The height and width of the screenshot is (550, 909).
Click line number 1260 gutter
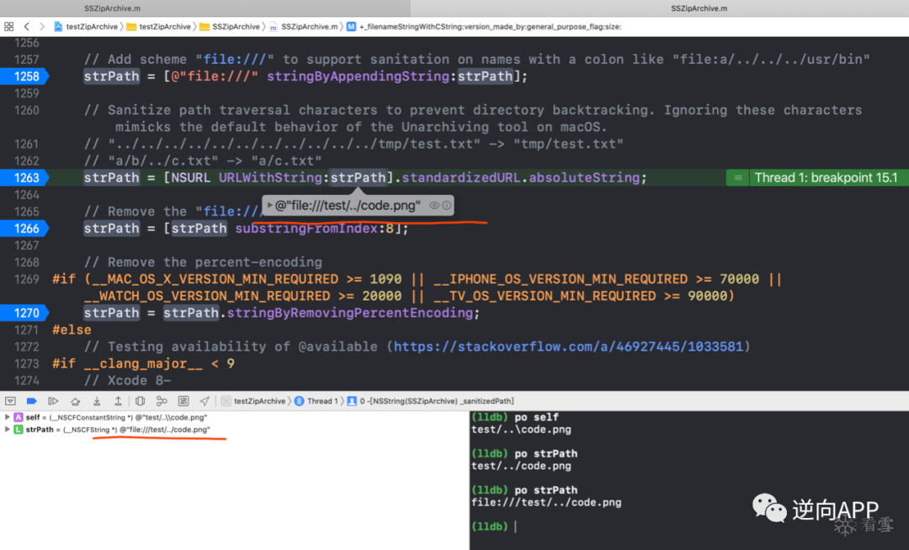click(x=27, y=110)
